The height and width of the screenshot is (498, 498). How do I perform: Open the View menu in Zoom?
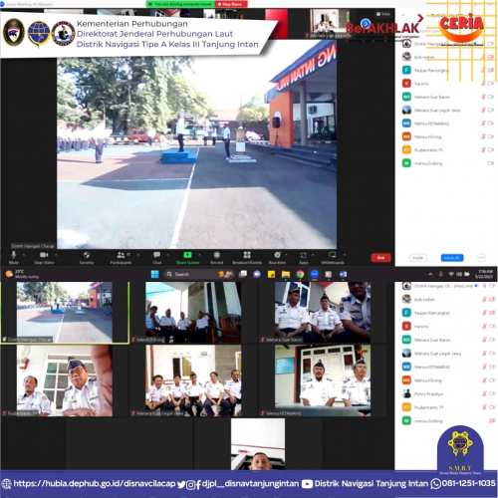[x=382, y=14]
